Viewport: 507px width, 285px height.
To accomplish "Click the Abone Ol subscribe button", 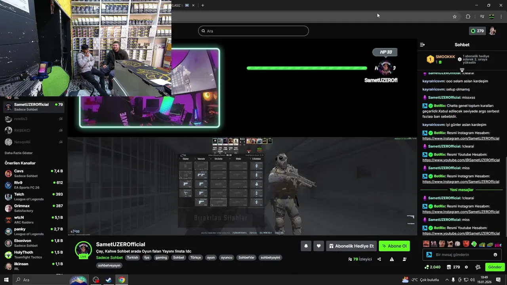I will point(395,246).
